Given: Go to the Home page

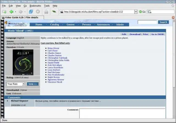Looking at the screenshot, I should [x=39, y=25].
